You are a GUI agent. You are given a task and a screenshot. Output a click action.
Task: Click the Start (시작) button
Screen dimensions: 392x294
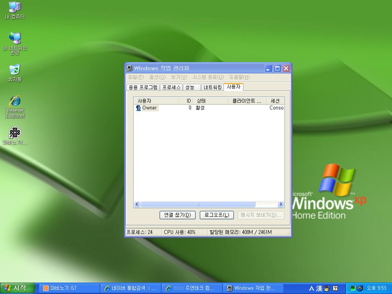[17, 288]
